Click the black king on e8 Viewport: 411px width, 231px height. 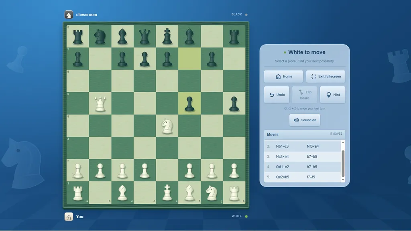167,36
